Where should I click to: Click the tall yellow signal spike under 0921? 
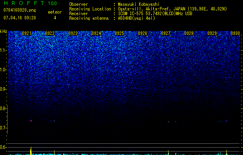(x=31, y=151)
